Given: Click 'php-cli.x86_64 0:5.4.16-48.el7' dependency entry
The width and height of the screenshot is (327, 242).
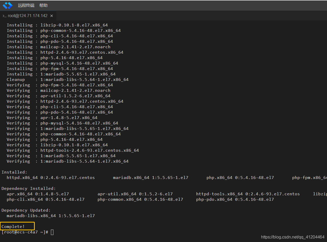Looking at the screenshot, I should (45, 199).
